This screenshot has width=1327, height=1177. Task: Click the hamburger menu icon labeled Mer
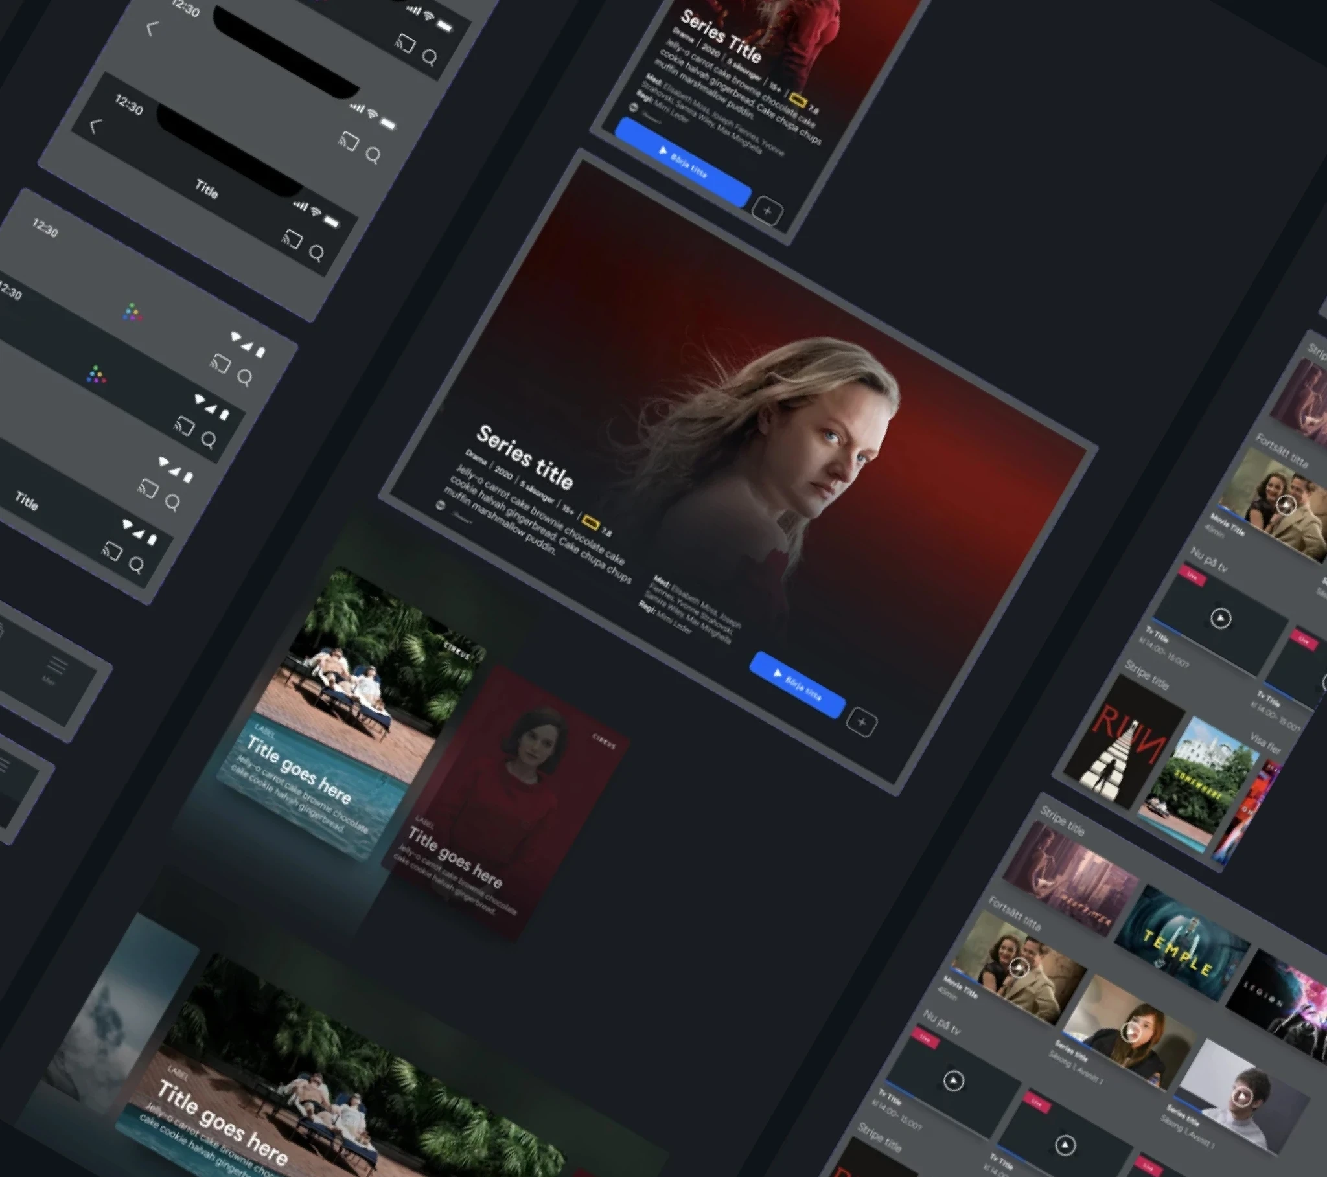57,666
